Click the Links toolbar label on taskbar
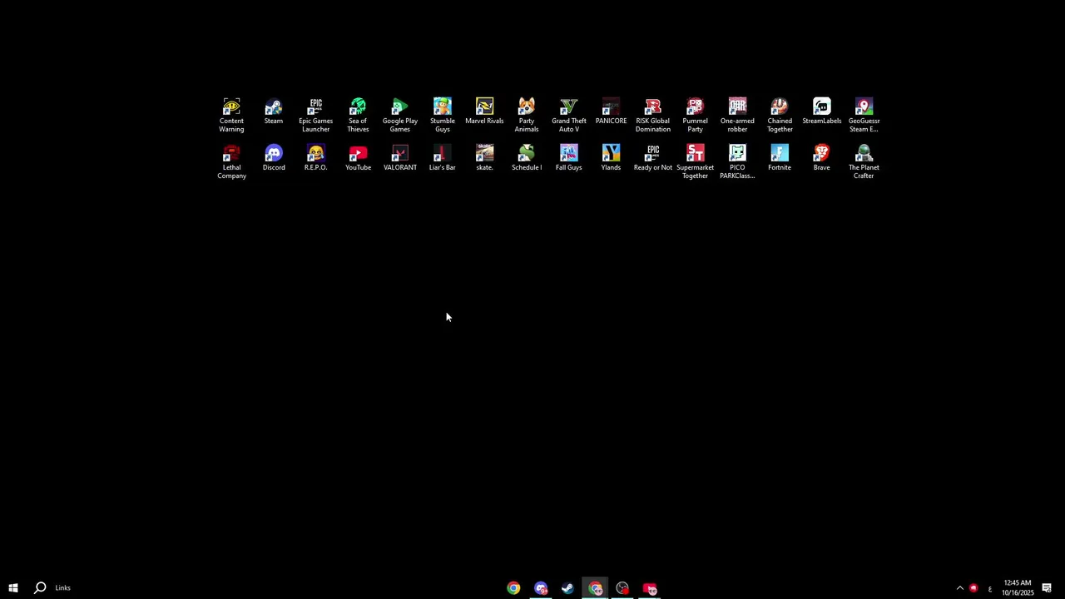Image resolution: width=1065 pixels, height=599 pixels. 62,588
